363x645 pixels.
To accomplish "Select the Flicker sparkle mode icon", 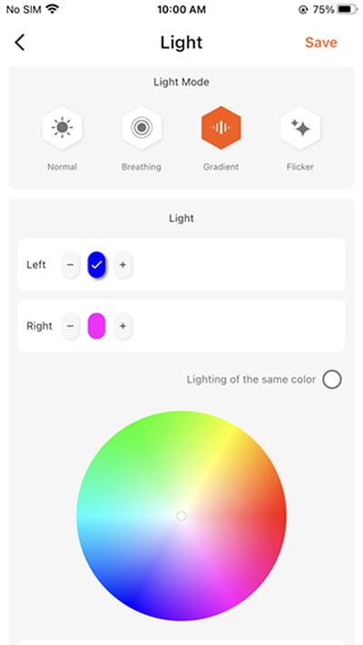I will 300,128.
